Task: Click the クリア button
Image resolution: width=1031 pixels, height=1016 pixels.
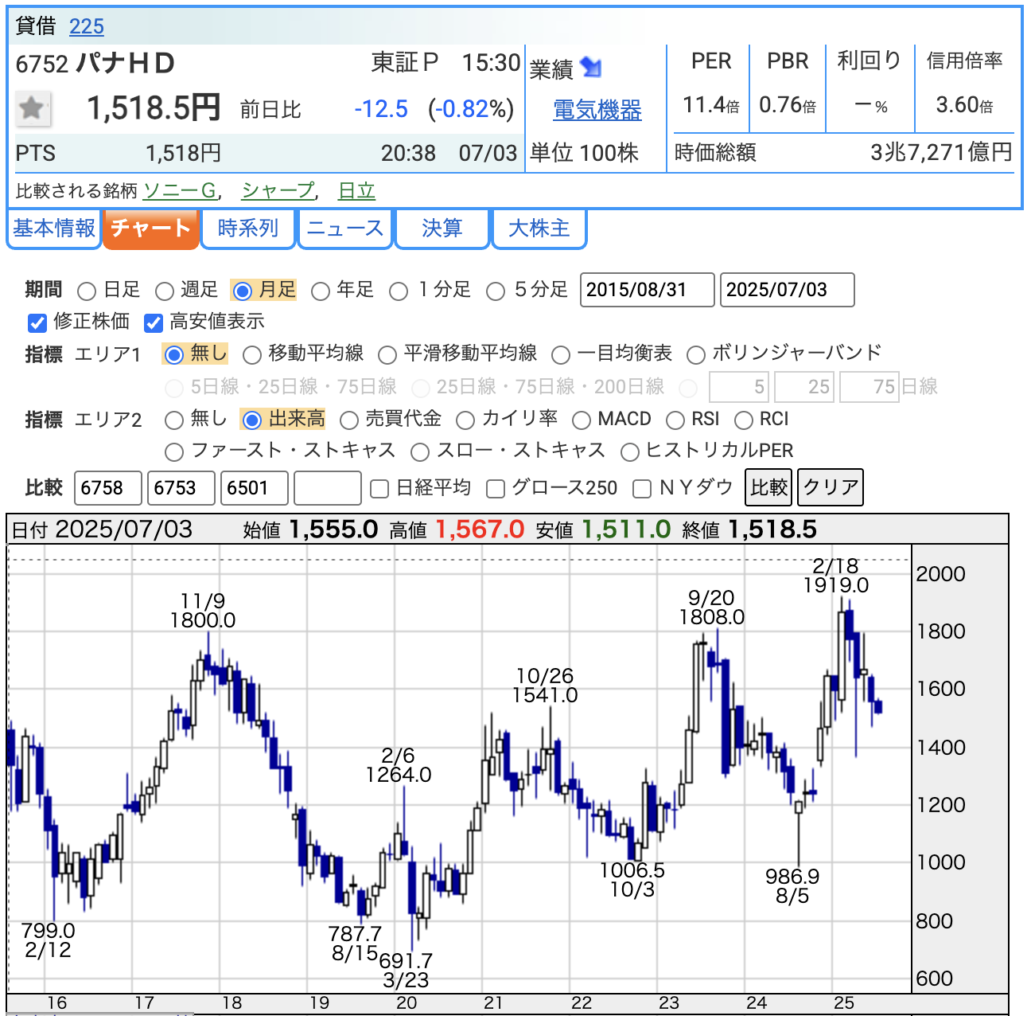Action: click(x=831, y=487)
